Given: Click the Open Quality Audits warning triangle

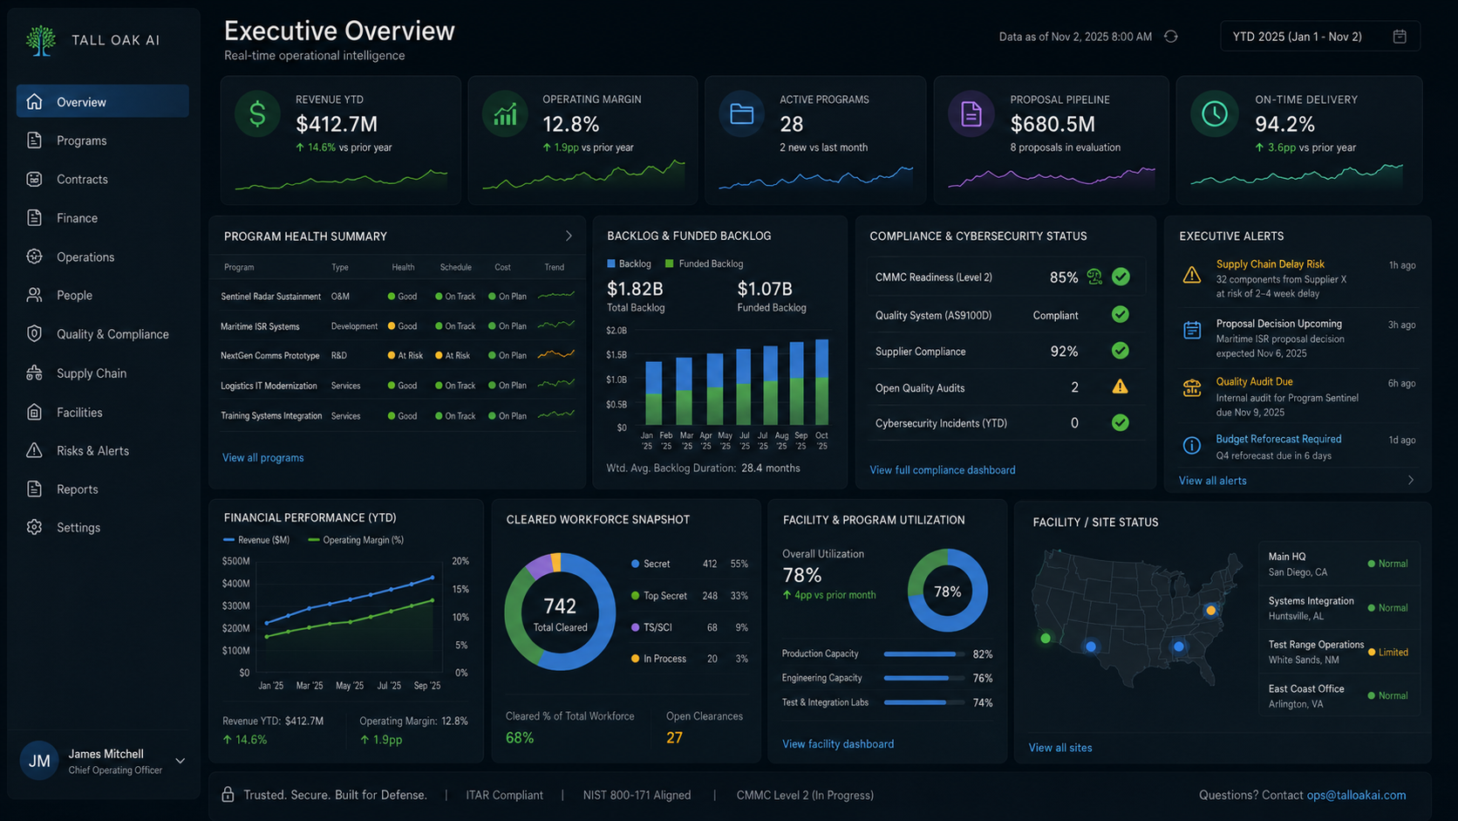Looking at the screenshot, I should coord(1121,387).
